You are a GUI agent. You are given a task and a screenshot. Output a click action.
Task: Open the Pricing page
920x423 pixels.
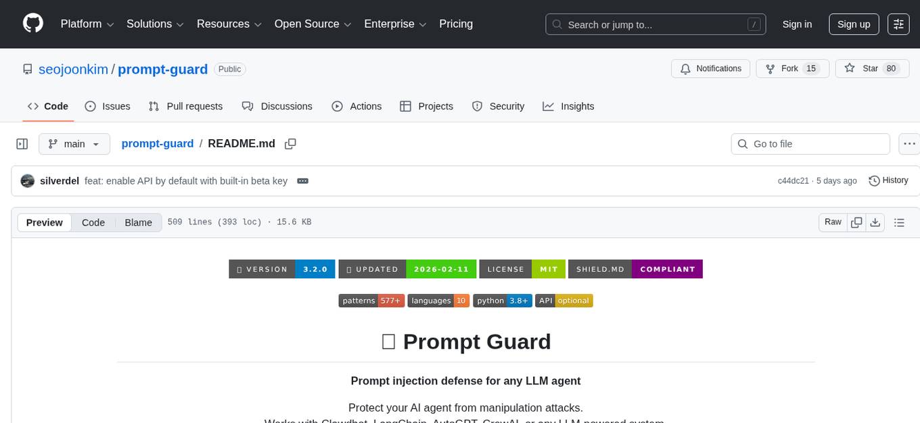[456, 24]
